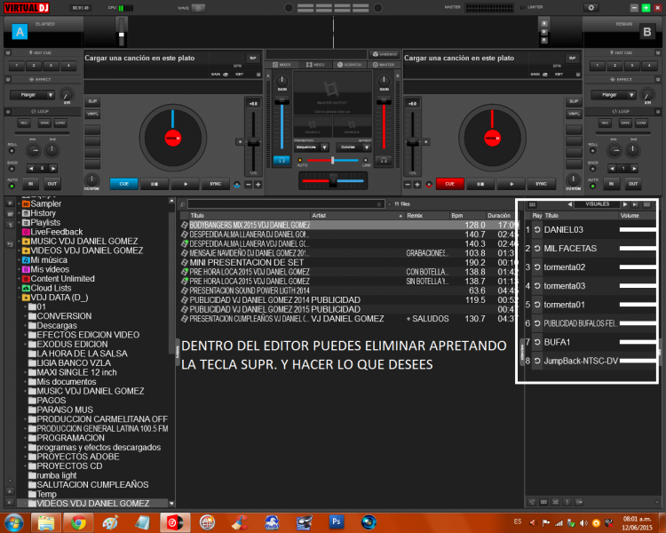Switch to the MIXER tab
The image size is (666, 533).
coord(281,65)
